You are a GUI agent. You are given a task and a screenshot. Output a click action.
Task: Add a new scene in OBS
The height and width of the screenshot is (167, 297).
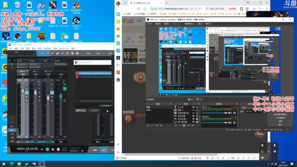[x=148, y=125]
